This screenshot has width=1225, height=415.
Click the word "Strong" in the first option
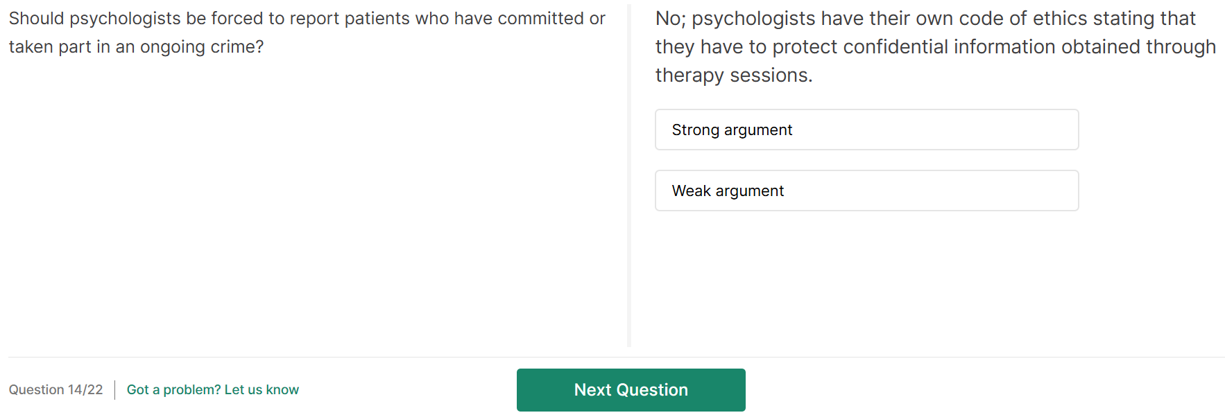(695, 130)
